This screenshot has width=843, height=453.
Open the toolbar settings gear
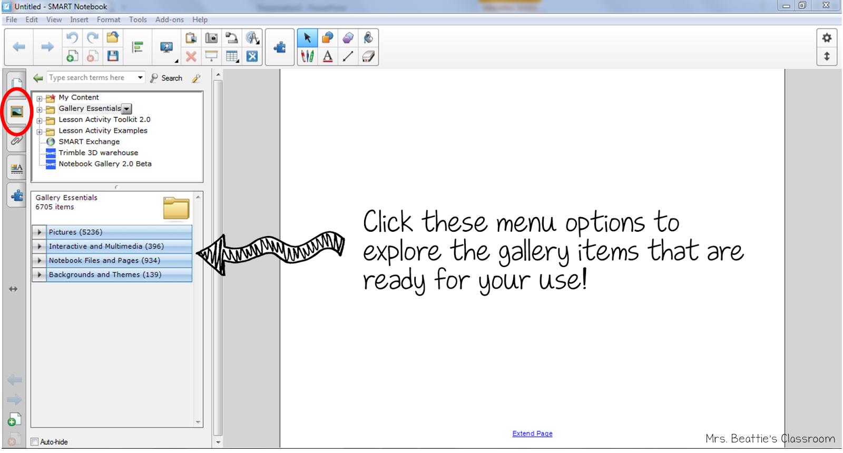click(x=827, y=38)
